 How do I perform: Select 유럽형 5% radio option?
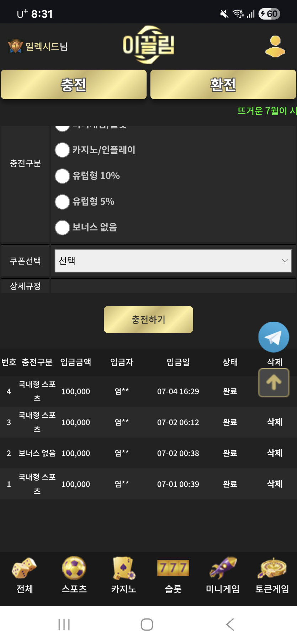click(x=62, y=202)
